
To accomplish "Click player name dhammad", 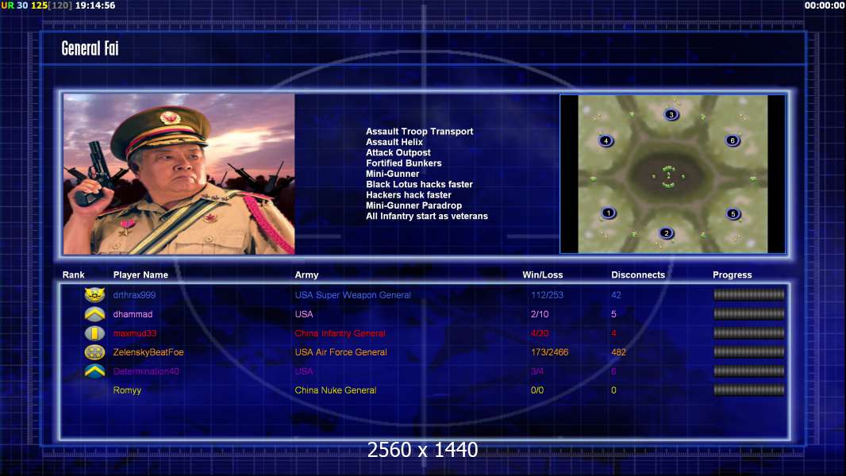I will pos(133,313).
